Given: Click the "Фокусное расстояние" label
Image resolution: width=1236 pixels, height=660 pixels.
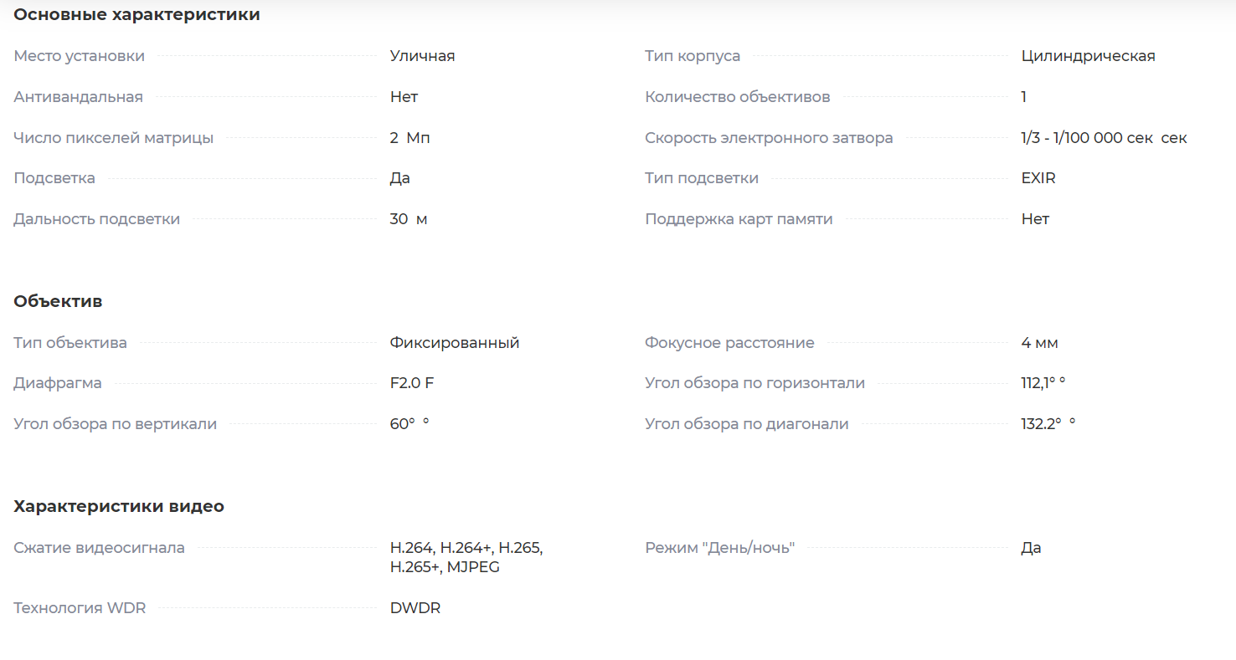Looking at the screenshot, I should [x=729, y=343].
